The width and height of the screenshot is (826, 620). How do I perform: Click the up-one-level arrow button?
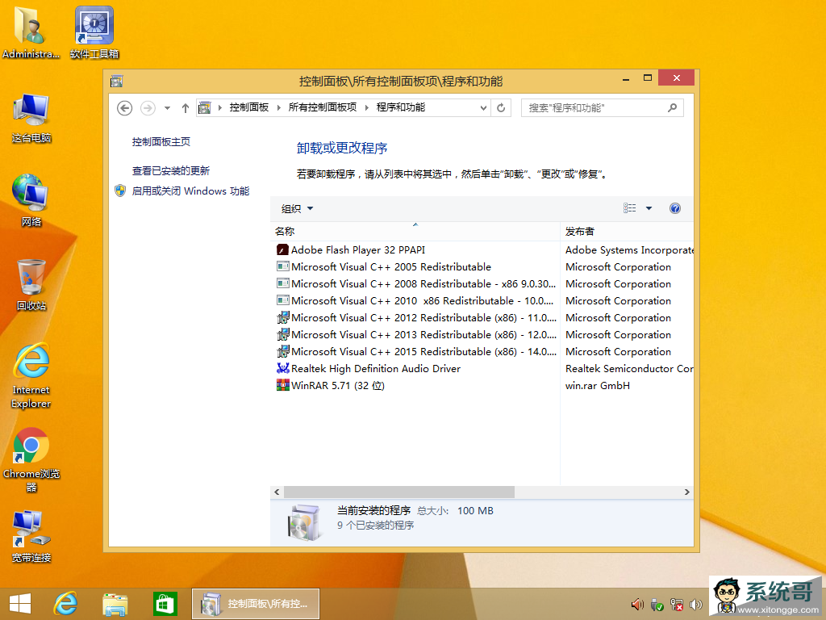point(186,108)
